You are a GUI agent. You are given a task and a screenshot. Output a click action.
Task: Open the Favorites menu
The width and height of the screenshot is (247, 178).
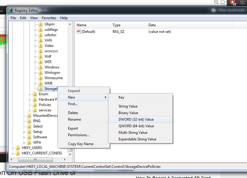click(x=49, y=18)
